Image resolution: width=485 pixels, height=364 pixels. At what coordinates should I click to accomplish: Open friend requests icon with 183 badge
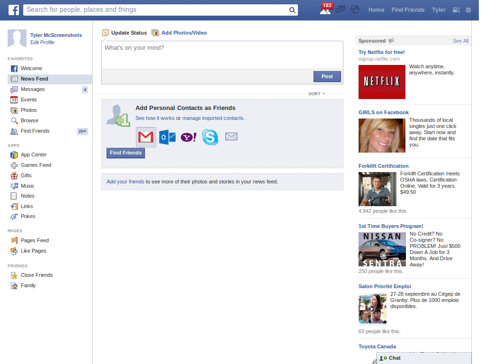[326, 9]
